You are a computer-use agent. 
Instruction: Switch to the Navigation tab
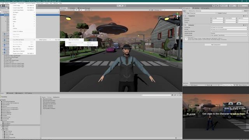[206, 8]
